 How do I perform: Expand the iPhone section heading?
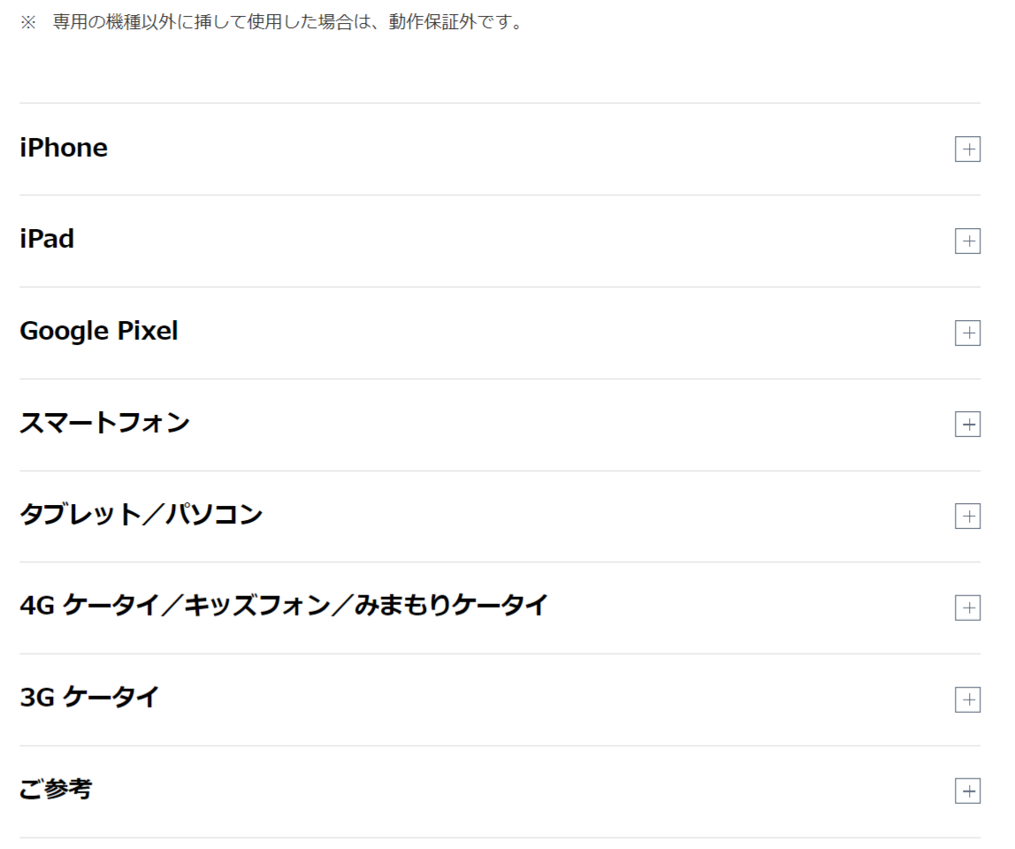coord(64,149)
